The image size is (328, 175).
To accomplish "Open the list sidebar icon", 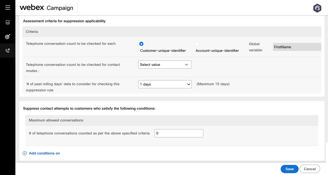I will pyautogui.click(x=8, y=22).
